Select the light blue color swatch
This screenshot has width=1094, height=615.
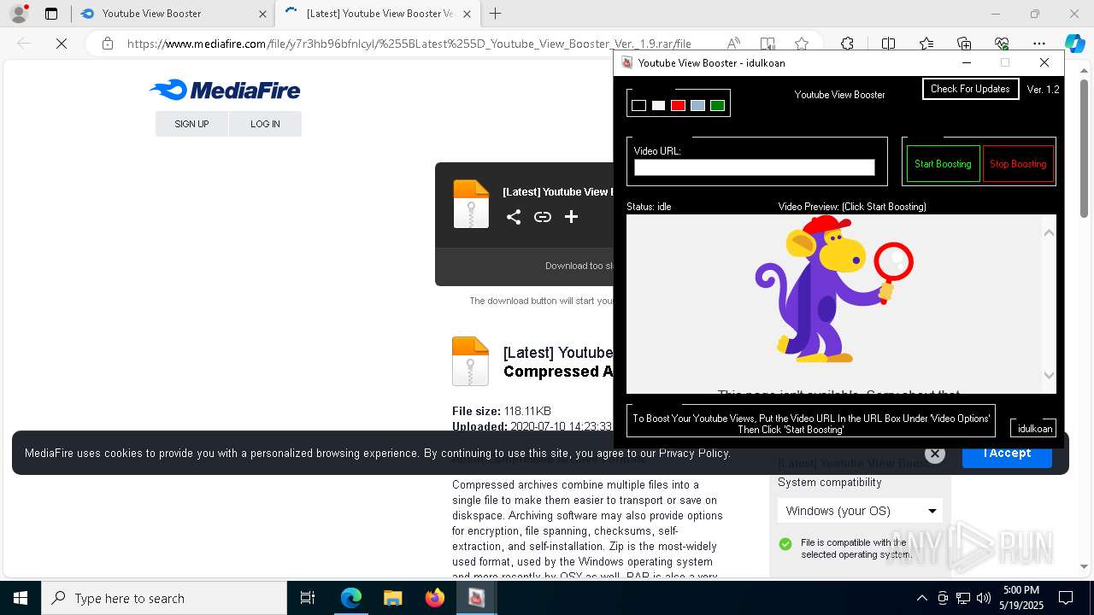(697, 106)
